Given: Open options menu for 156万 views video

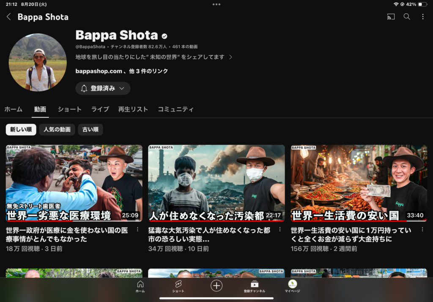Looking at the screenshot, I should 422,230.
